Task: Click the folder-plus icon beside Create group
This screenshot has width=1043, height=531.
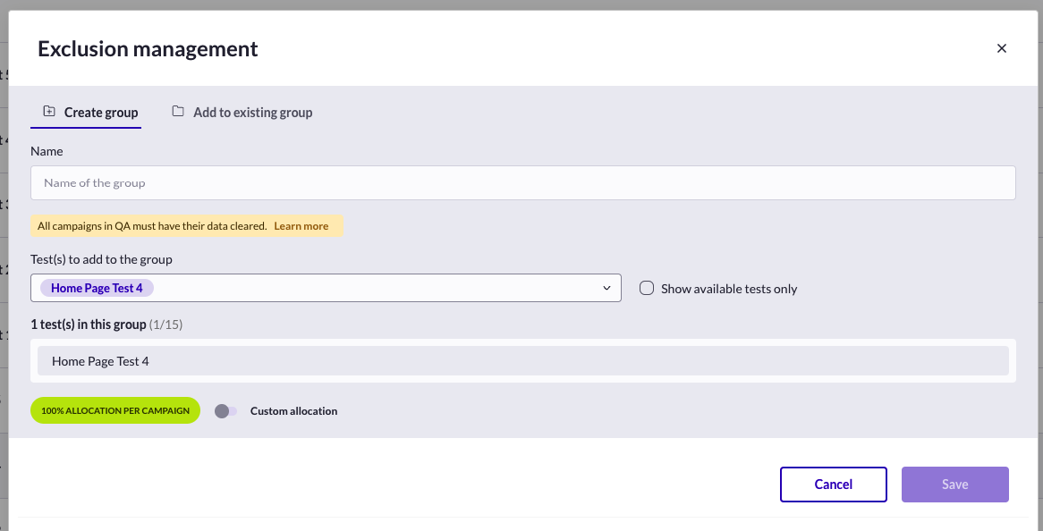Action: pyautogui.click(x=48, y=111)
